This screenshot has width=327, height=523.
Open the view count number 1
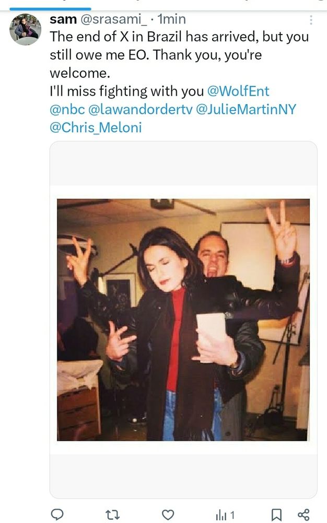click(x=232, y=515)
